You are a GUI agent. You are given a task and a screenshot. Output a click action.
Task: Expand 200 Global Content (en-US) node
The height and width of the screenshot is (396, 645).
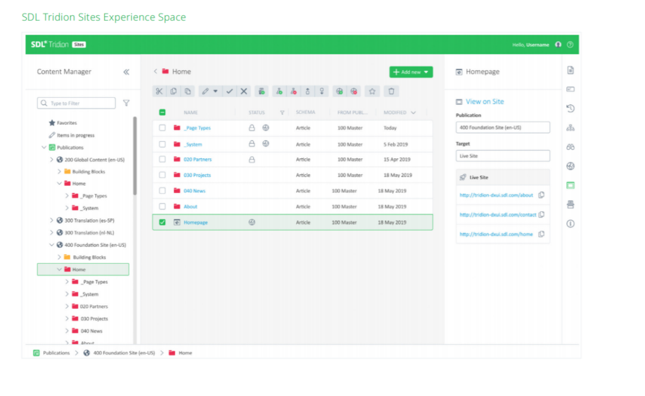pyautogui.click(x=52, y=160)
